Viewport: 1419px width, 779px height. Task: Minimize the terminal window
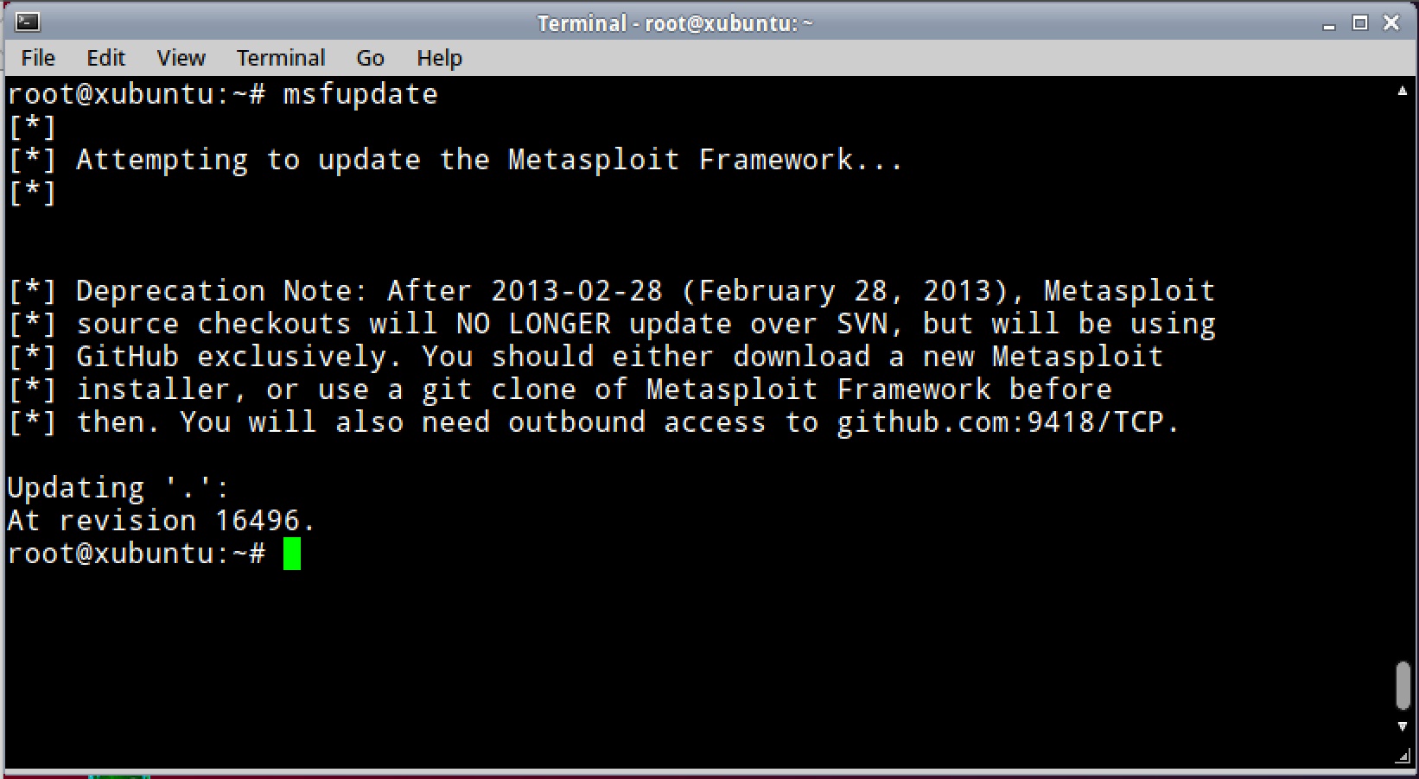tap(1329, 24)
